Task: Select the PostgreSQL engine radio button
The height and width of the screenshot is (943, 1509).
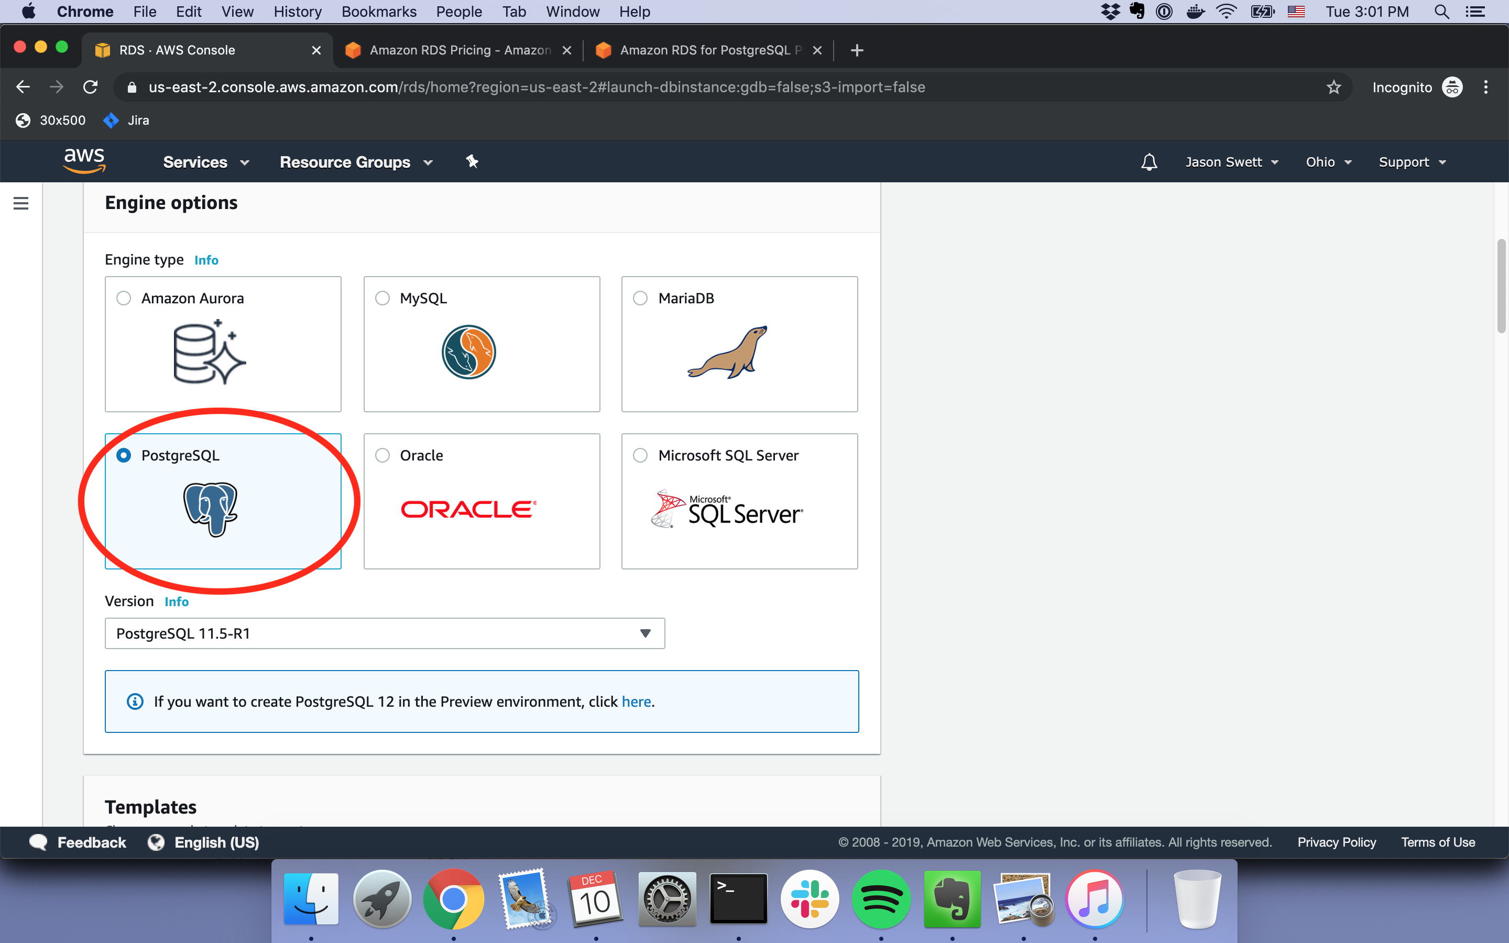Action: pyautogui.click(x=124, y=455)
